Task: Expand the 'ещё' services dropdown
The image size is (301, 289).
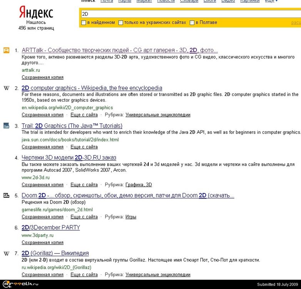Action: coord(271,1)
